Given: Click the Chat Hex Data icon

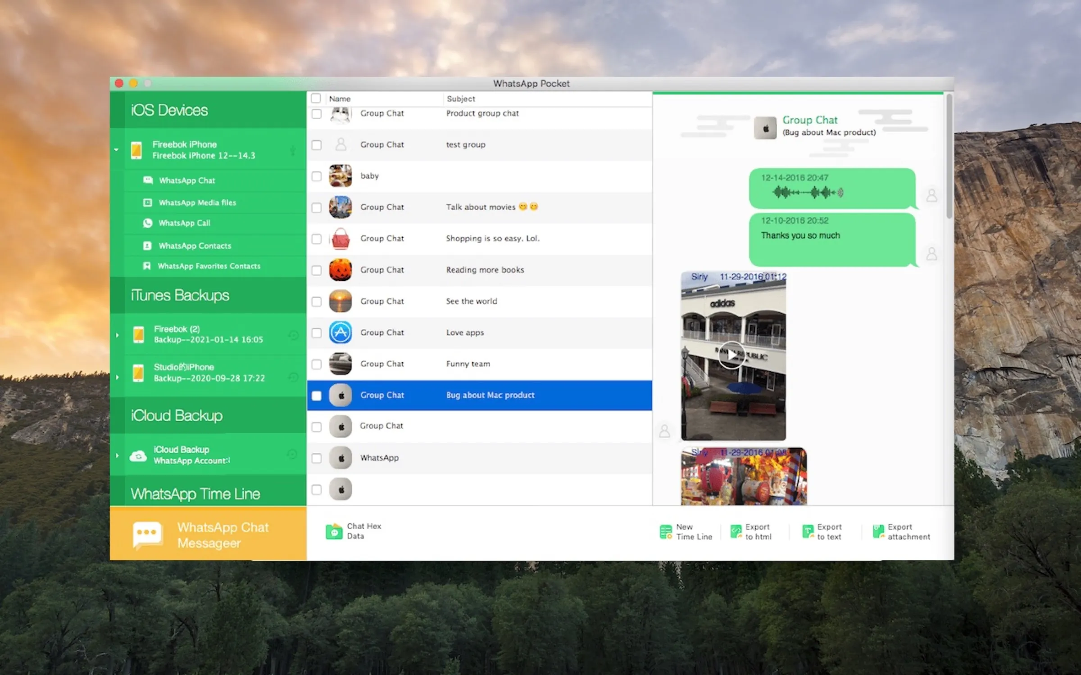Looking at the screenshot, I should pos(334,531).
